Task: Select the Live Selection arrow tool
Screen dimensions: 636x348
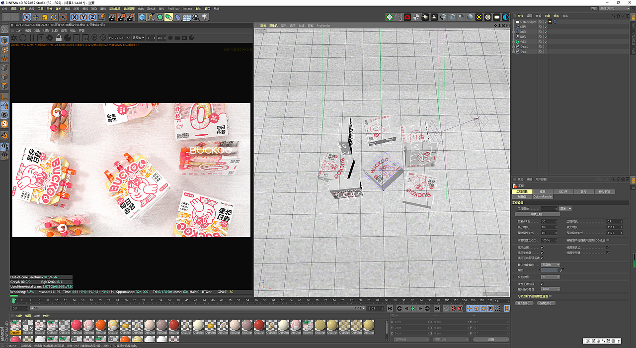Action: (26, 17)
